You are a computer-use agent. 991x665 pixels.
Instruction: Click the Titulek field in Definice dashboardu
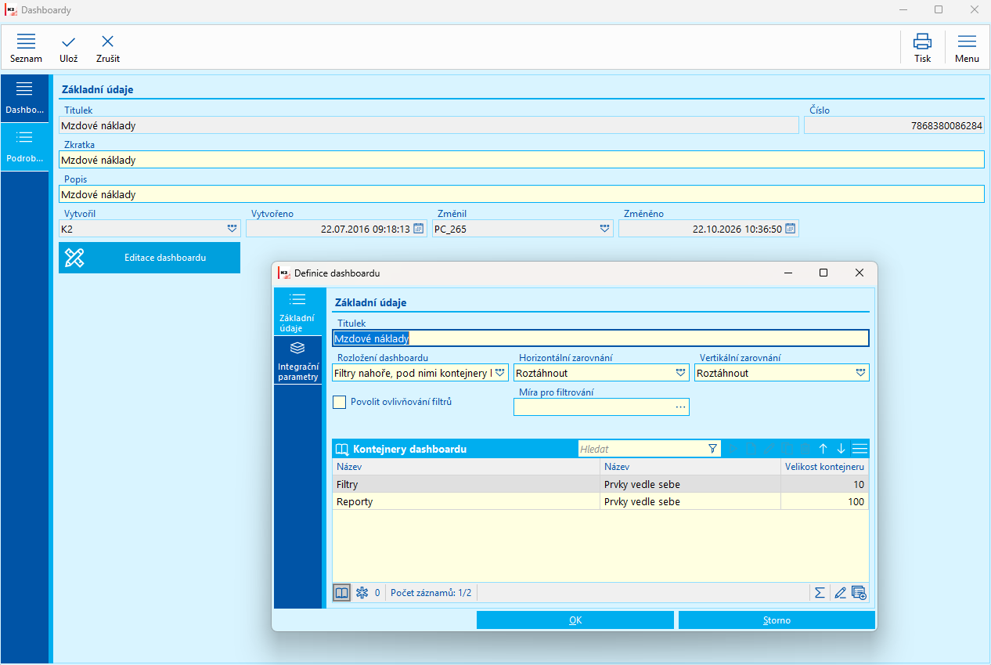600,338
